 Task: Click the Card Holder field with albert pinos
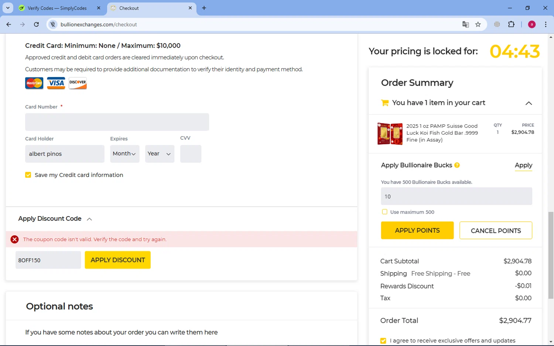(x=65, y=154)
